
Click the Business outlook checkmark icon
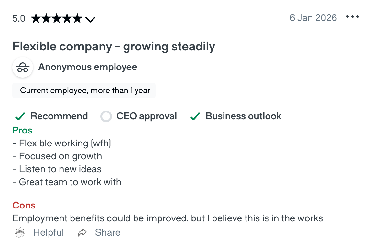(x=195, y=116)
